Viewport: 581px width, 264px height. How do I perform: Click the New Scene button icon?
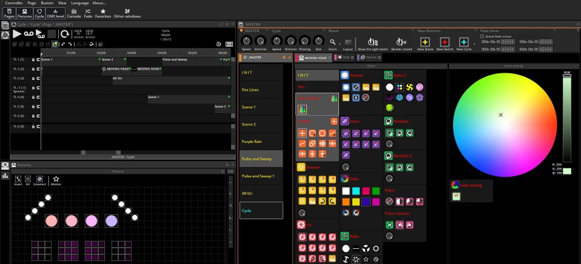point(425,42)
